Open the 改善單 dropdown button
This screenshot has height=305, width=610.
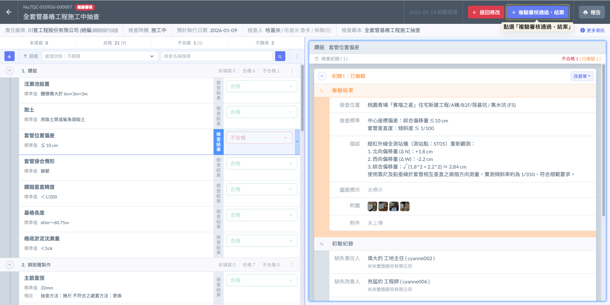point(582,76)
